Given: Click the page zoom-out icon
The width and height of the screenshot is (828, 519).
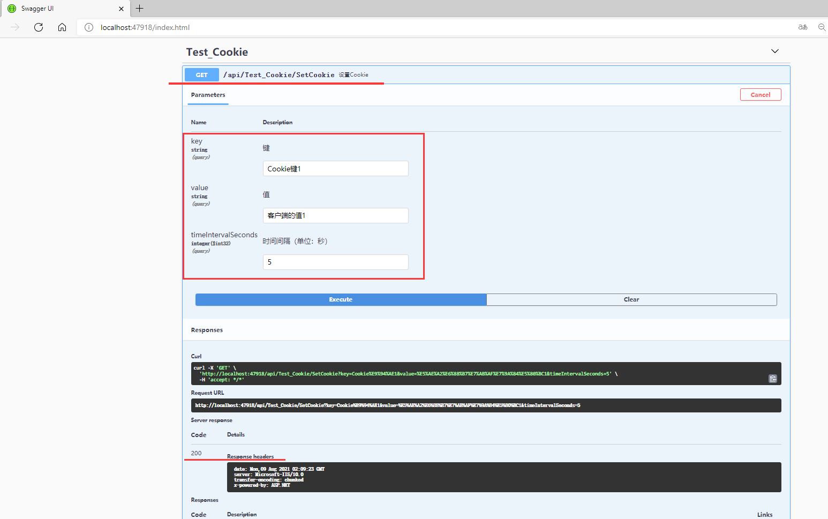Looking at the screenshot, I should (822, 27).
